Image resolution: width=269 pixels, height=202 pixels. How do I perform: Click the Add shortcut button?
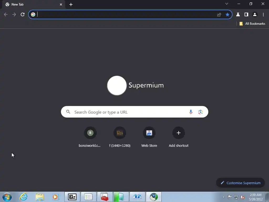(179, 137)
